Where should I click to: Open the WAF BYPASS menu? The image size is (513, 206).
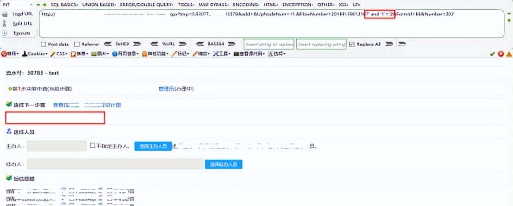pyautogui.click(x=213, y=5)
